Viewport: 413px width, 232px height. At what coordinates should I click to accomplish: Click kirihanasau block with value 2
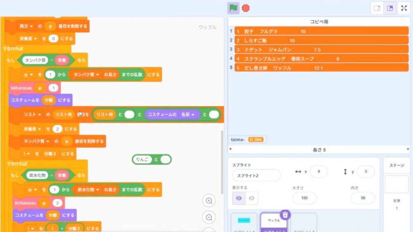pos(25,203)
